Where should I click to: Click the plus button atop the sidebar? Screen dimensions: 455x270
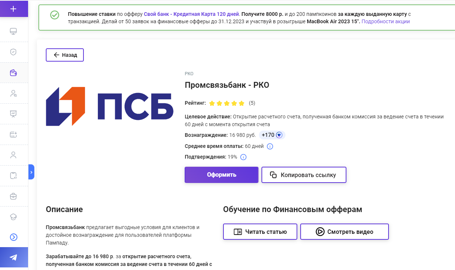tap(14, 9)
